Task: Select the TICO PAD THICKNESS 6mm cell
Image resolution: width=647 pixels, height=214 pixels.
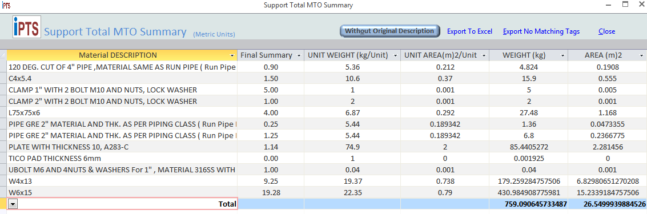Action: point(122,158)
